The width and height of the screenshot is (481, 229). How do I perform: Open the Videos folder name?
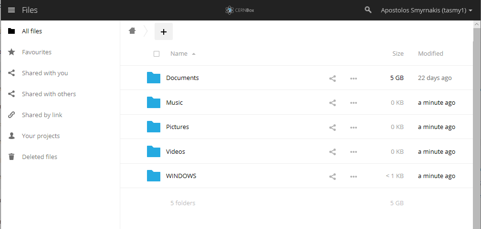(x=176, y=151)
